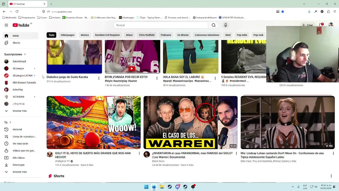Play the GOLF IT video thumbnail

tap(93, 123)
